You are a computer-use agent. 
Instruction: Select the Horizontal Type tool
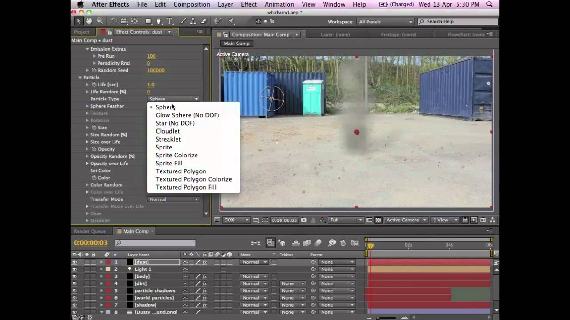[170, 21]
